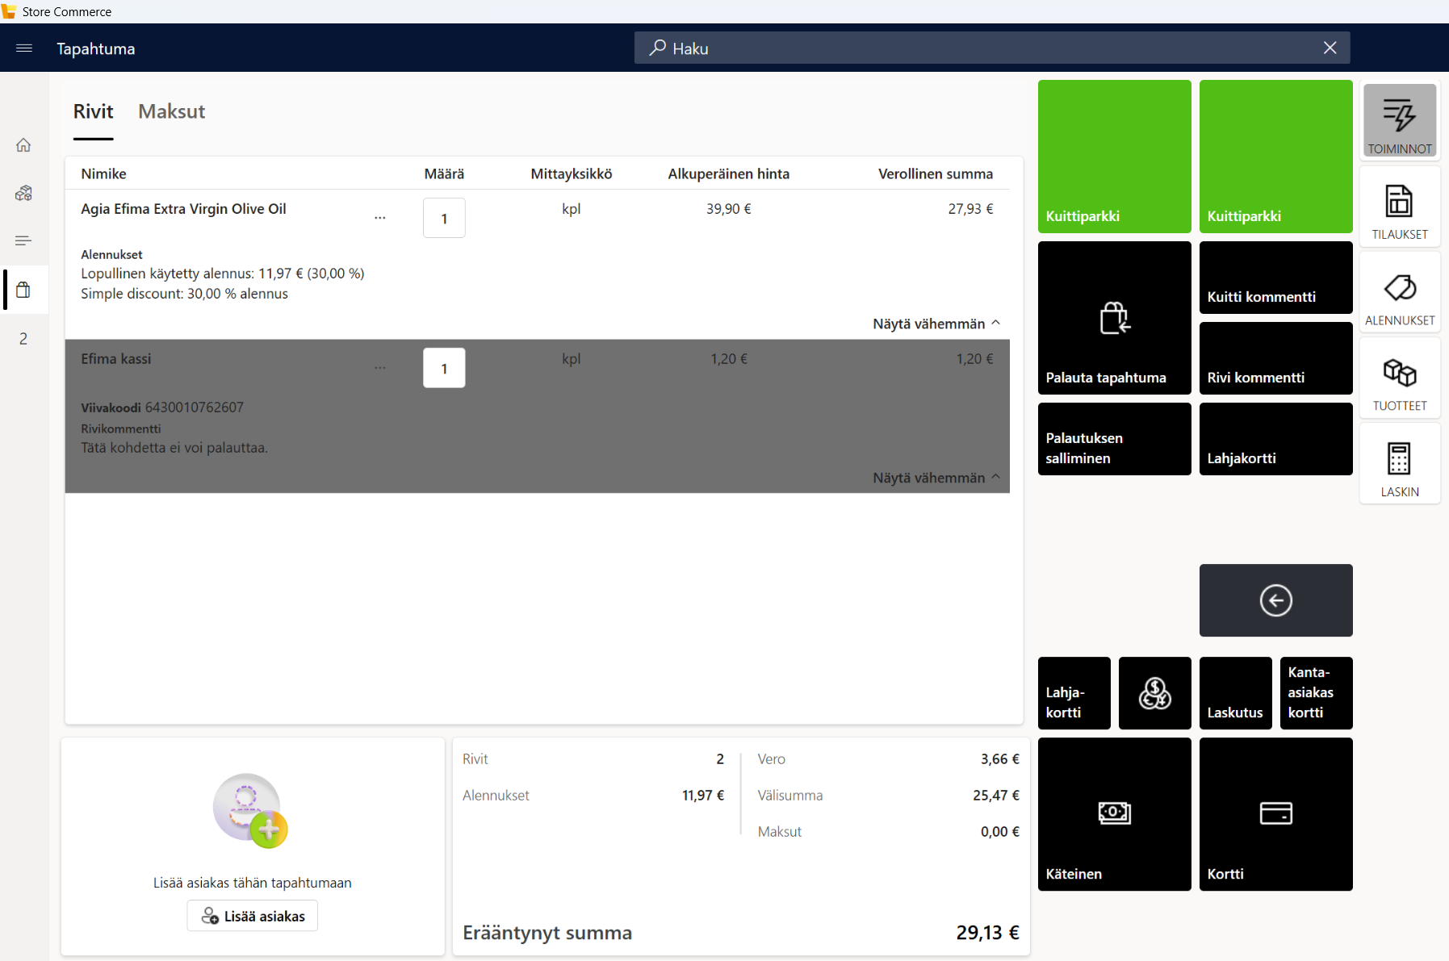Pay with Käteinen cash tile

pyautogui.click(x=1115, y=814)
